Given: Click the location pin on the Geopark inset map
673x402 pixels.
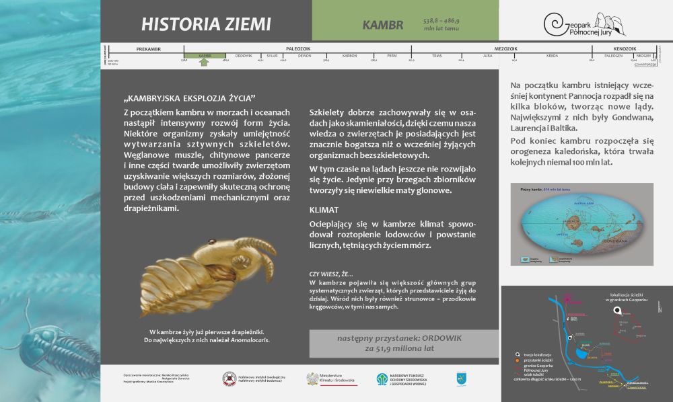Looking at the screenshot, I should [618, 310].
